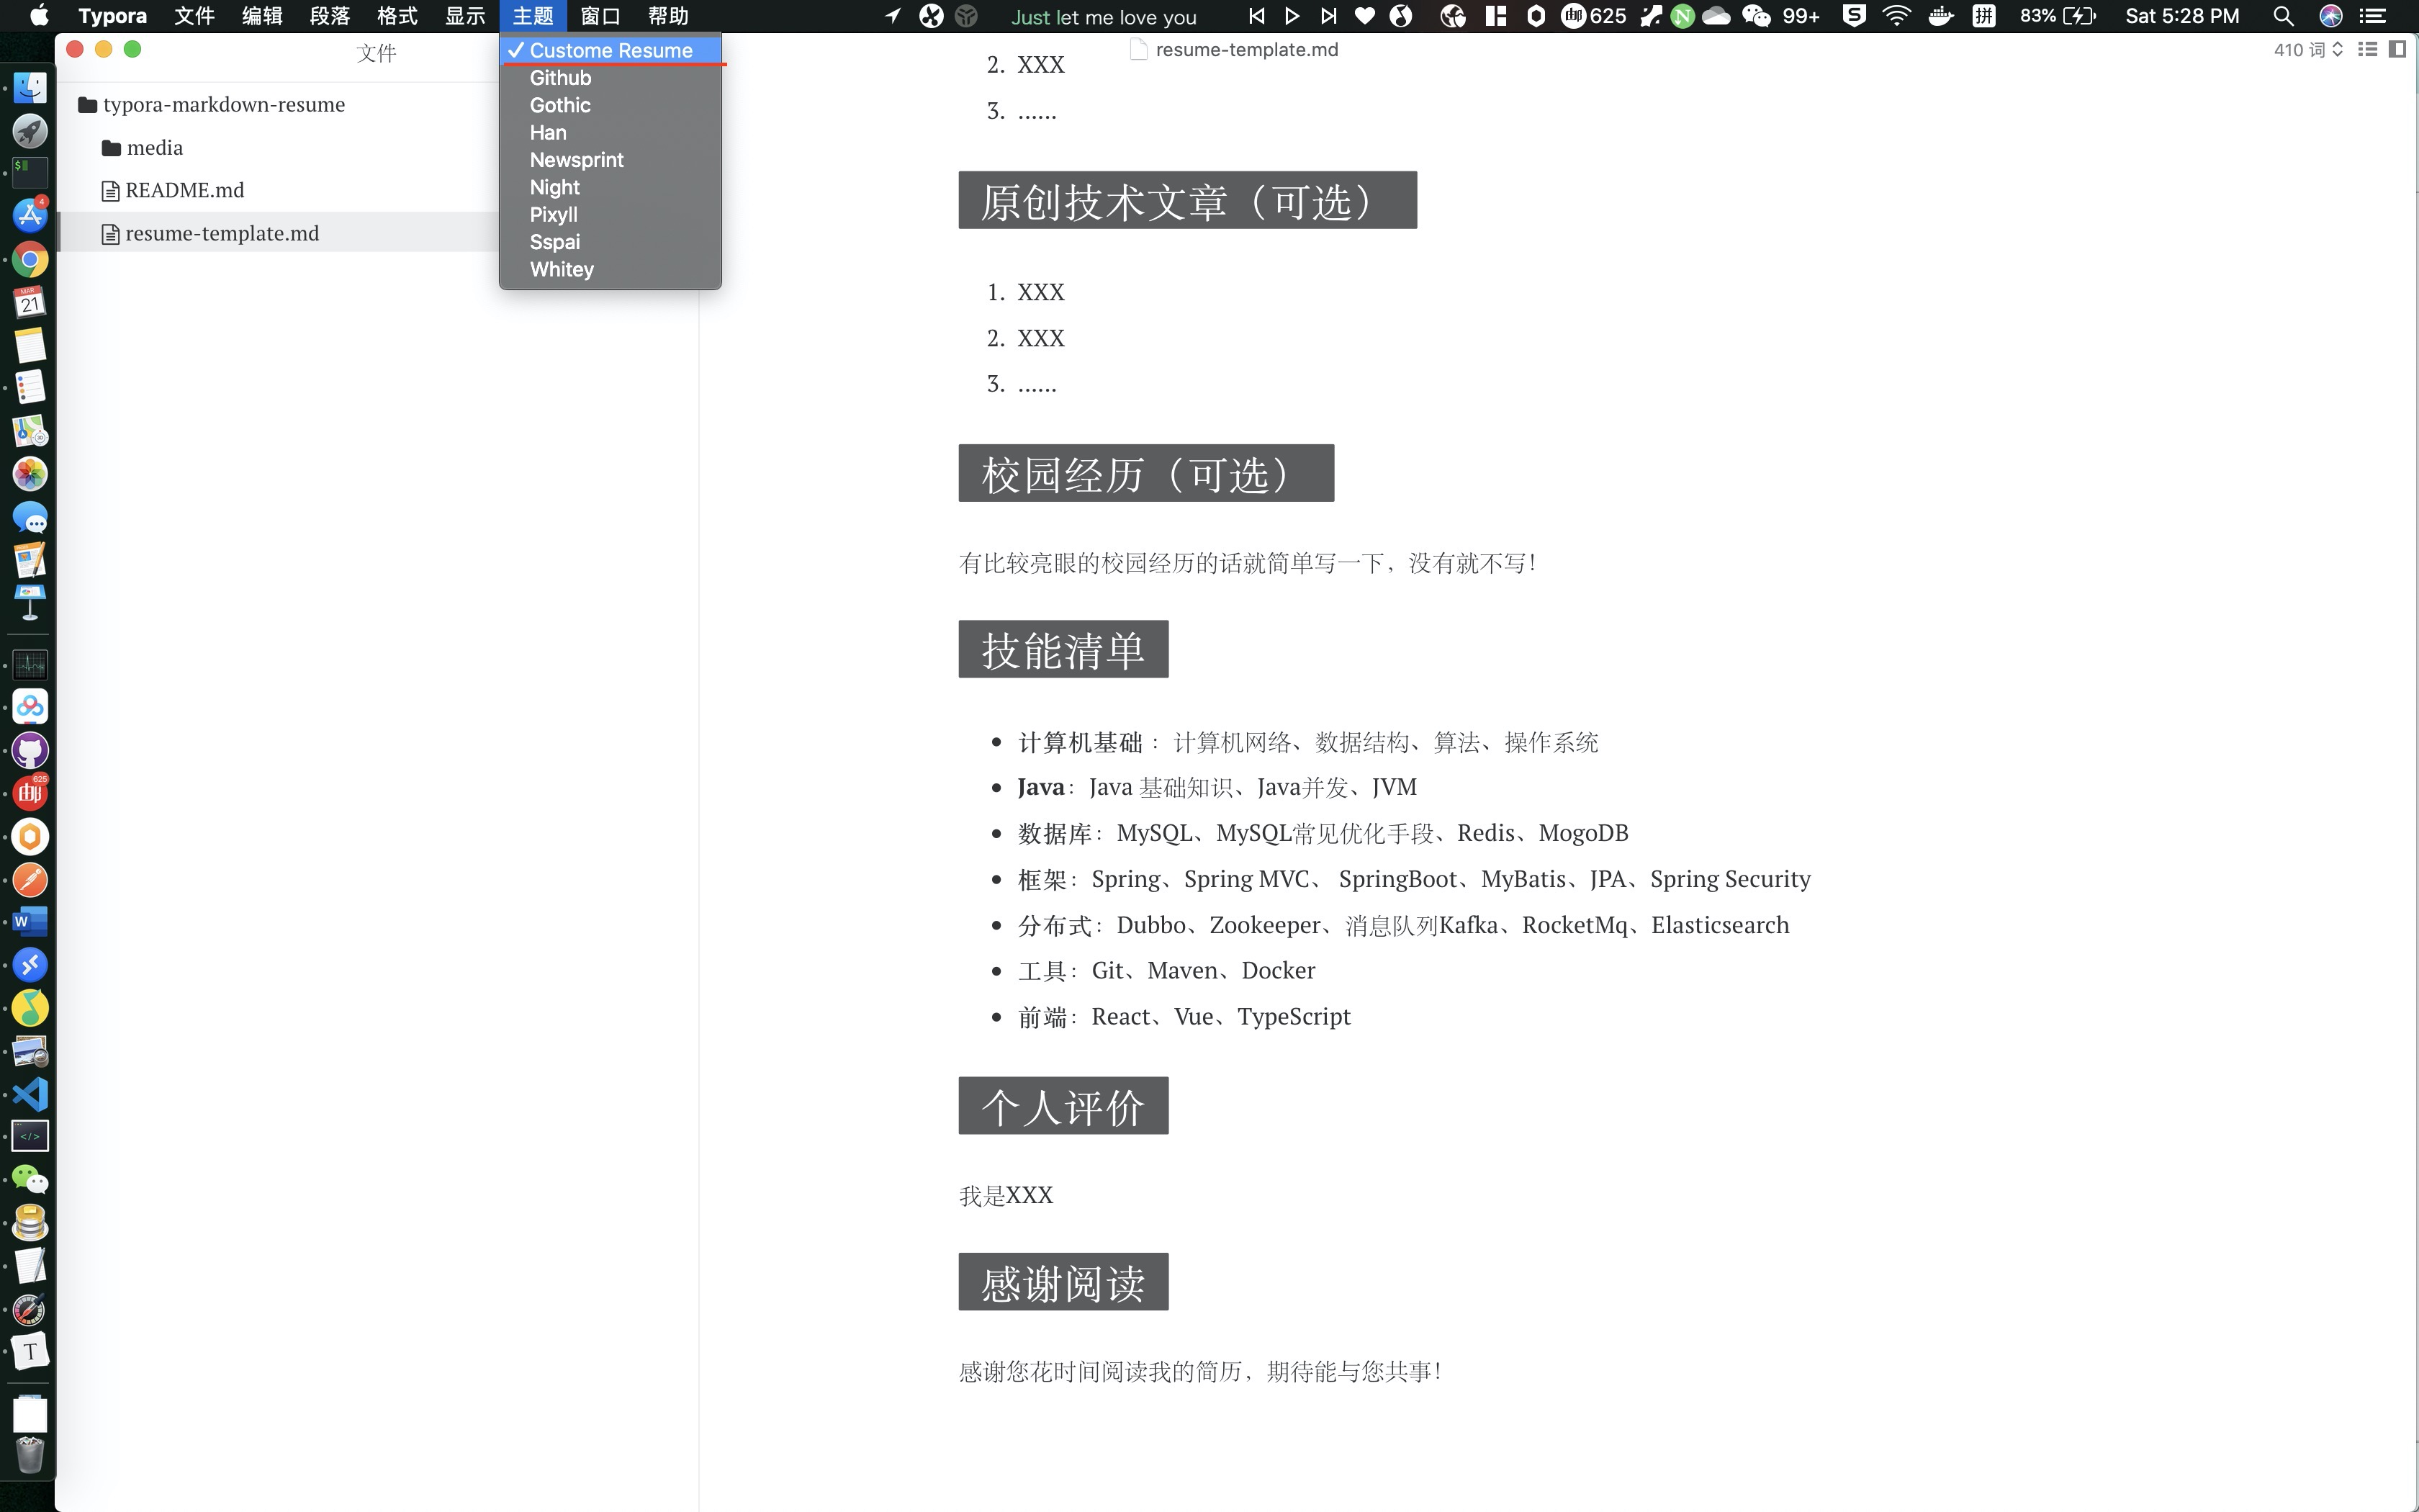
Task: Toggle the outline list view icon
Action: click(x=2367, y=49)
